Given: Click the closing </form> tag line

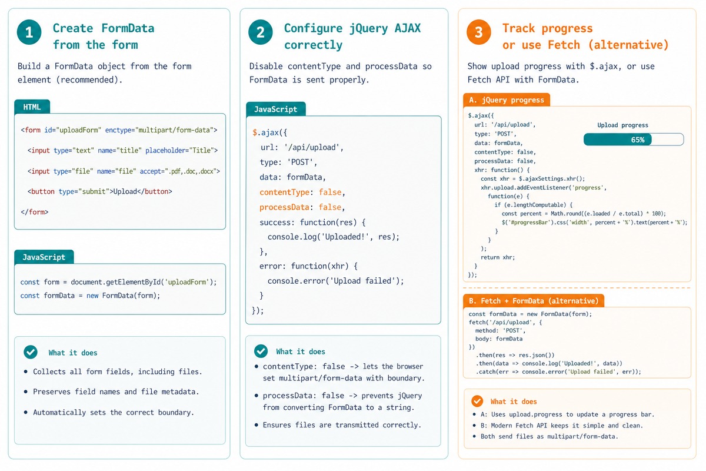Looking at the screenshot, I should tap(34, 212).
